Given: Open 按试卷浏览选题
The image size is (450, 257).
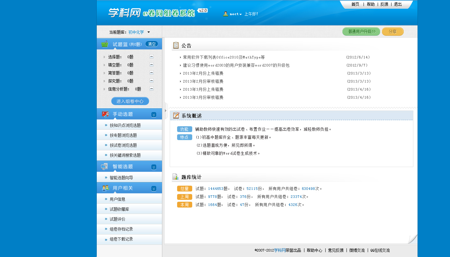Looking at the screenshot, I should [123, 145].
